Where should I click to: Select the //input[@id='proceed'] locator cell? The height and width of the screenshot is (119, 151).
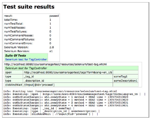coord(68,85)
